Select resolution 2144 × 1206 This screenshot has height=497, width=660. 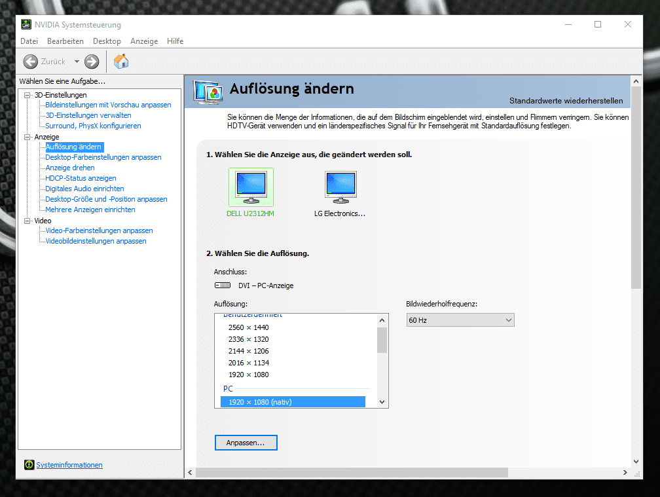(248, 351)
